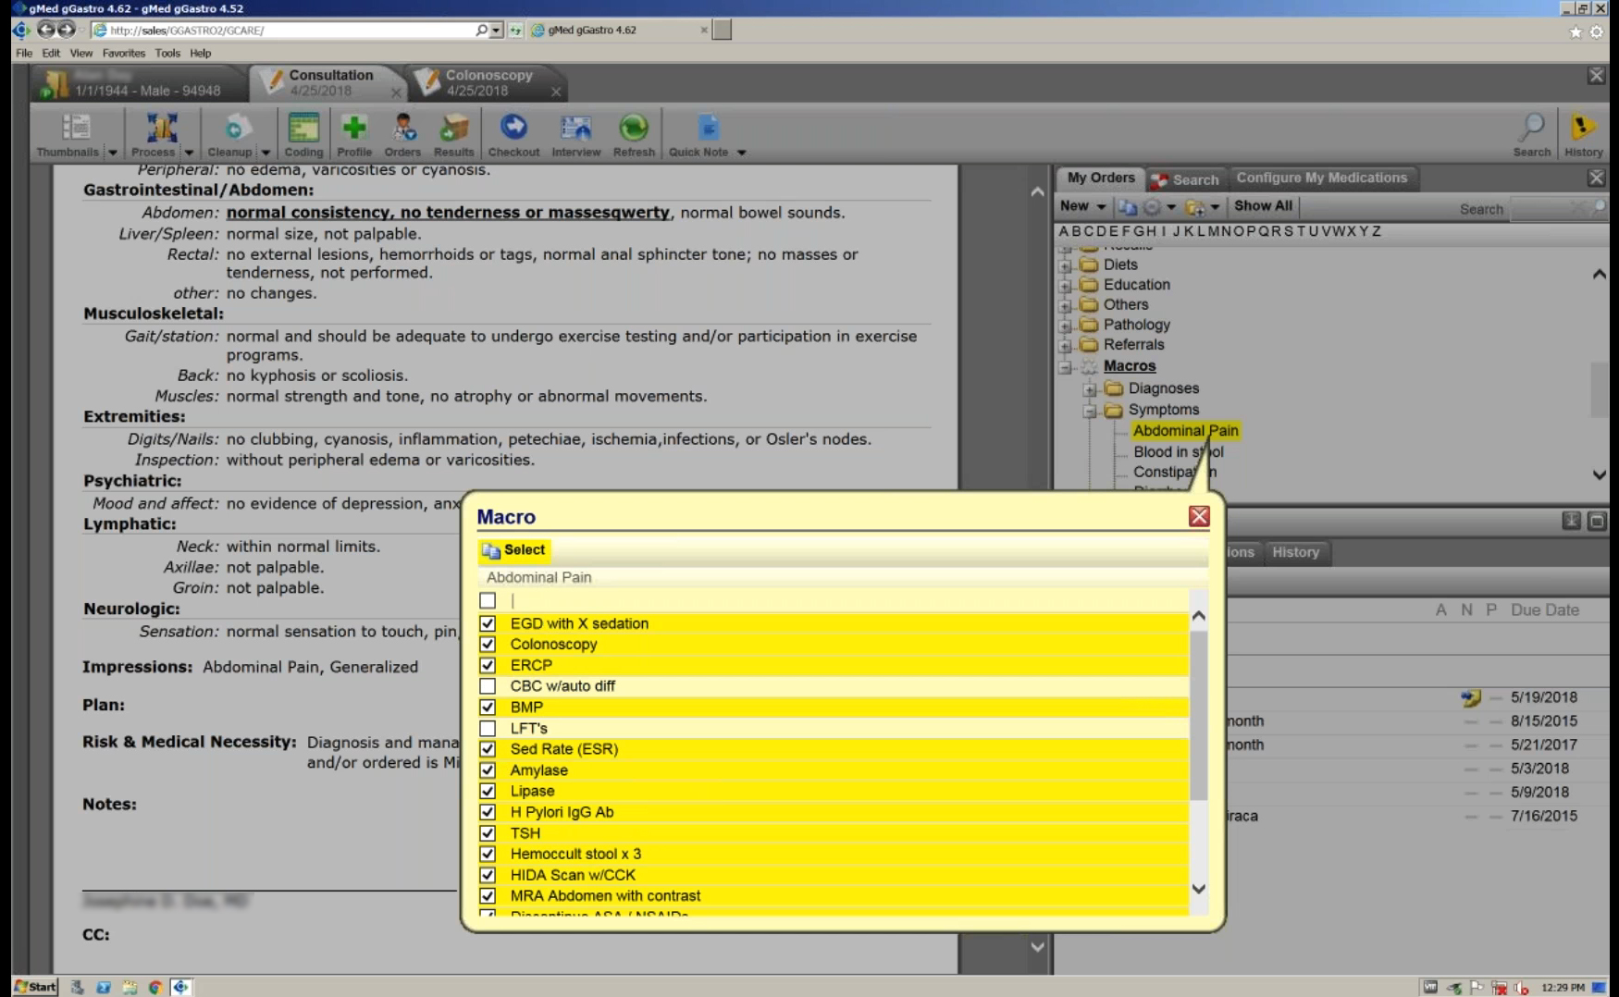The image size is (1619, 997).
Task: Click the orders panel Search field
Action: [x=1559, y=209]
